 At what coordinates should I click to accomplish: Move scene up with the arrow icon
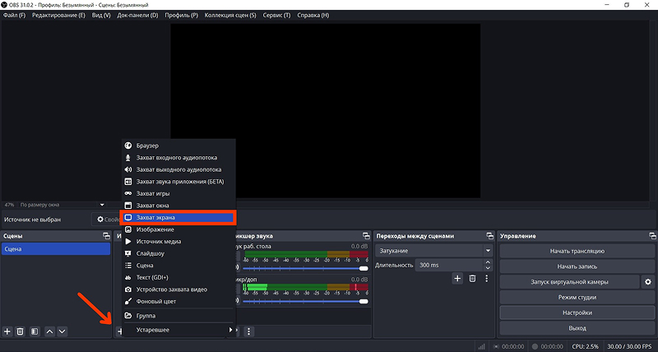point(49,331)
